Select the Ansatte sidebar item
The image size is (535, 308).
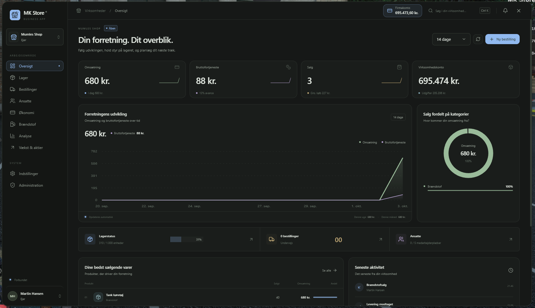35,101
